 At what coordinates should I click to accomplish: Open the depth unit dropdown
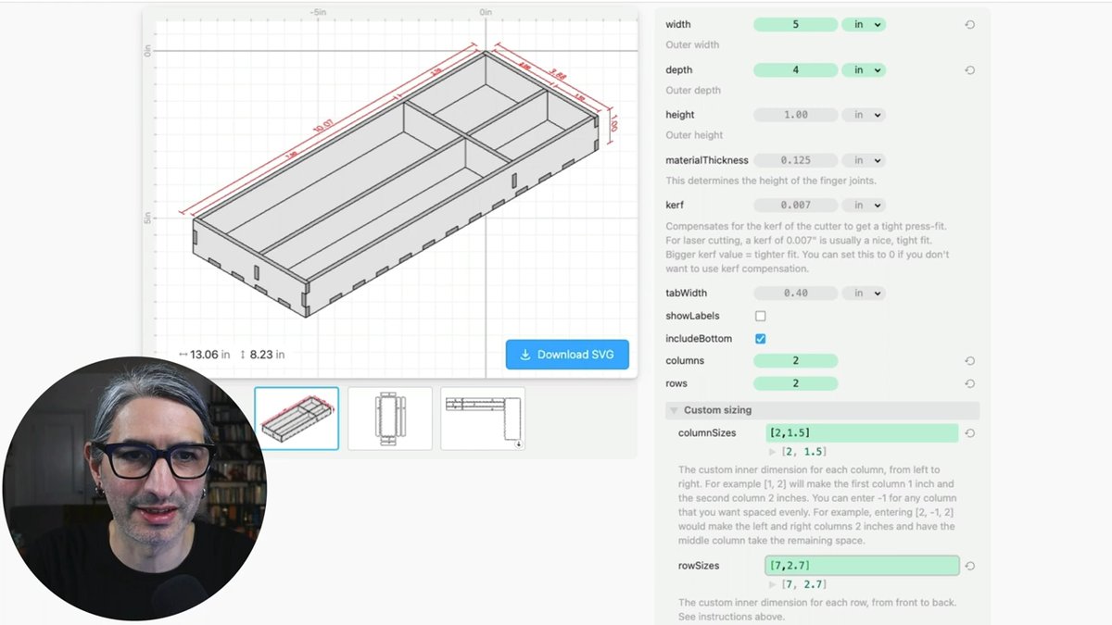click(x=864, y=70)
